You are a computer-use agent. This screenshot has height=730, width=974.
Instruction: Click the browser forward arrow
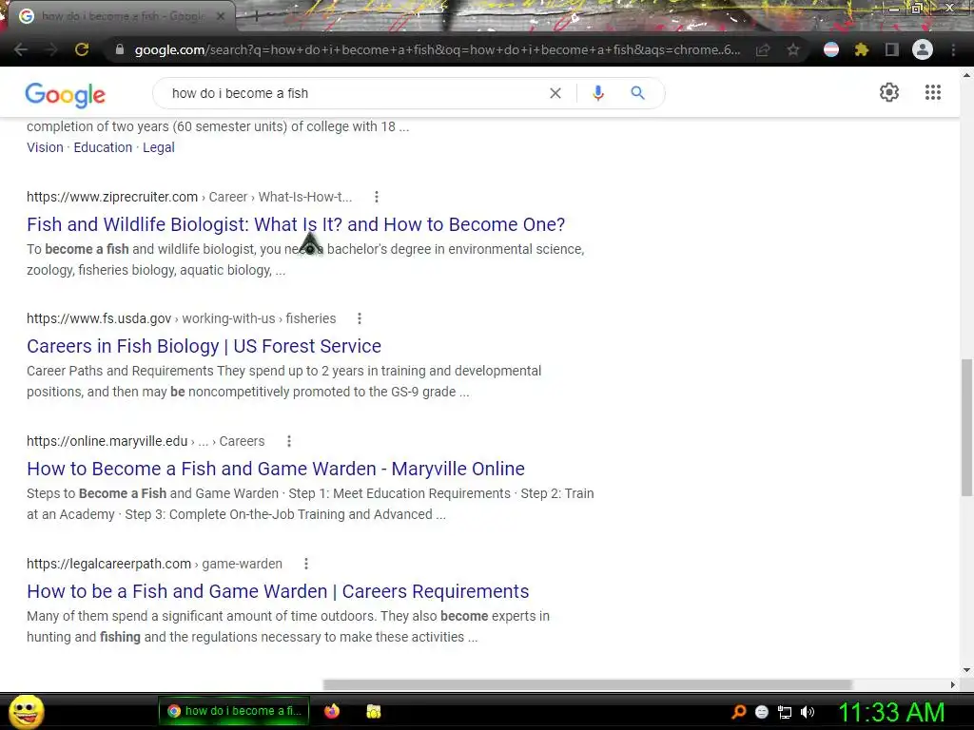51,49
